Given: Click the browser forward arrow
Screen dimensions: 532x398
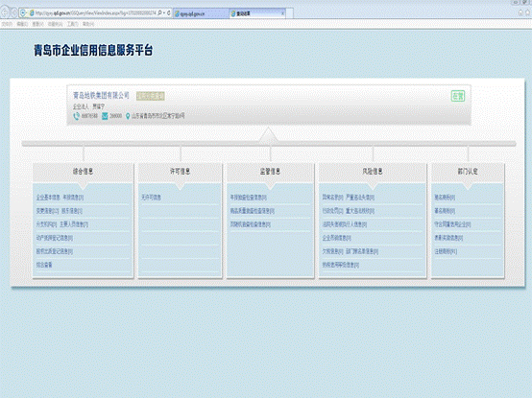Looking at the screenshot, I should point(13,13).
